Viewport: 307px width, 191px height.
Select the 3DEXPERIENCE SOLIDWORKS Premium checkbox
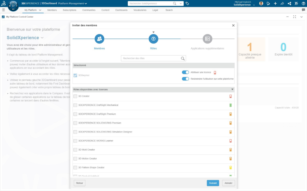pos(75,123)
